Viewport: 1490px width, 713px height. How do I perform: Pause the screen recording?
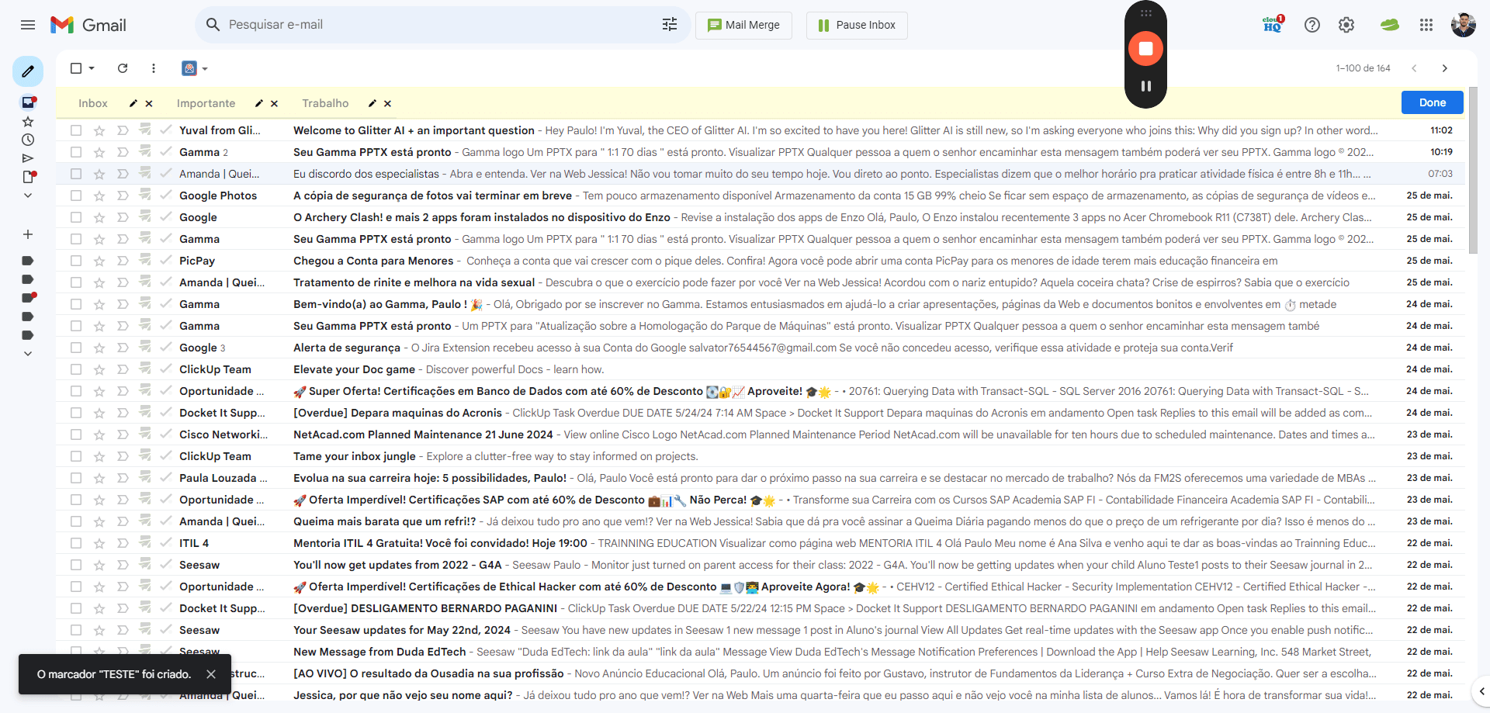point(1145,86)
